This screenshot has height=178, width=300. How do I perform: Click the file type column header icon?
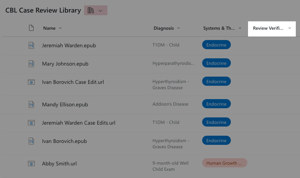click(31, 28)
